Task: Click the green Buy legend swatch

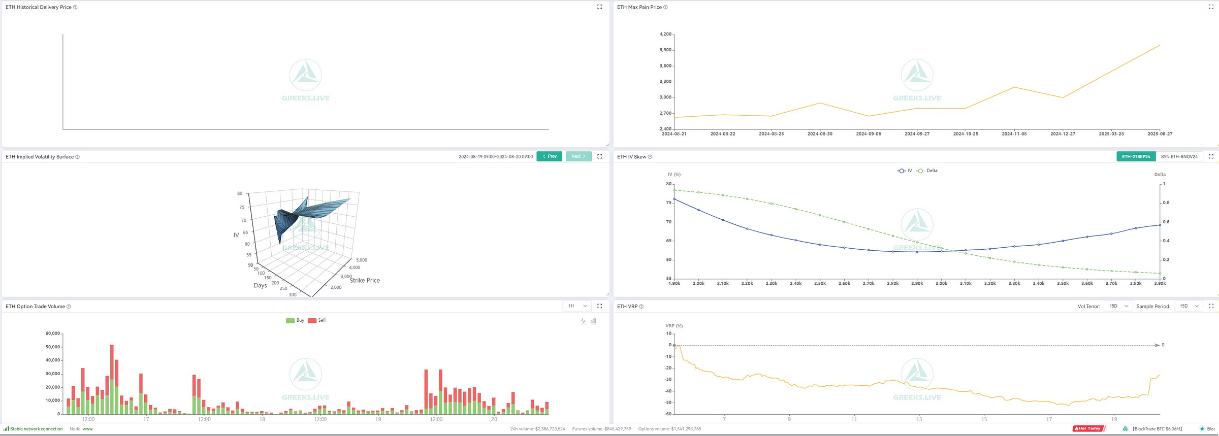Action: point(290,320)
